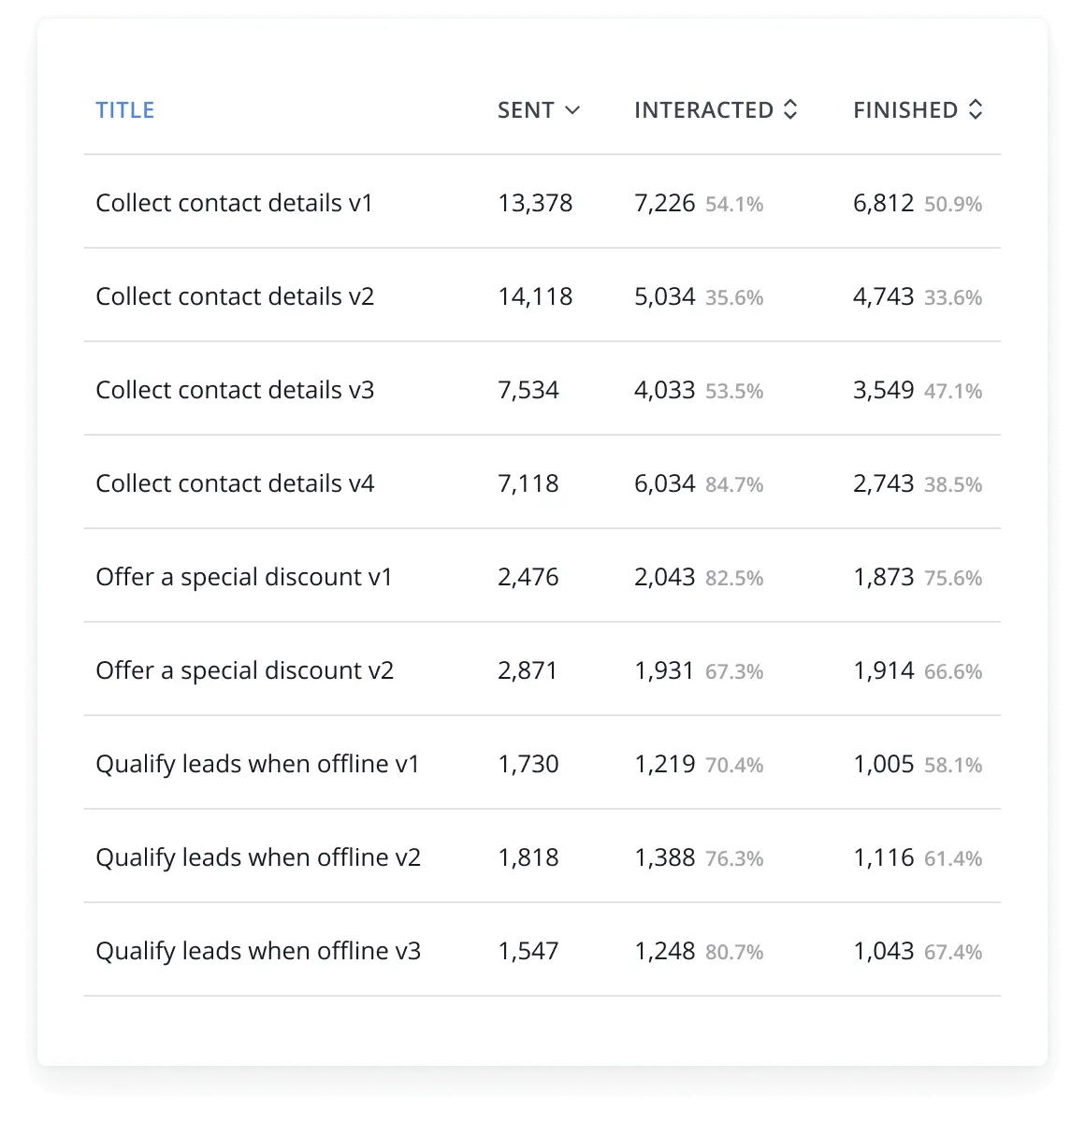Click the Sent column sort chevron
Screen dimensions: 1085x1122
pos(572,110)
